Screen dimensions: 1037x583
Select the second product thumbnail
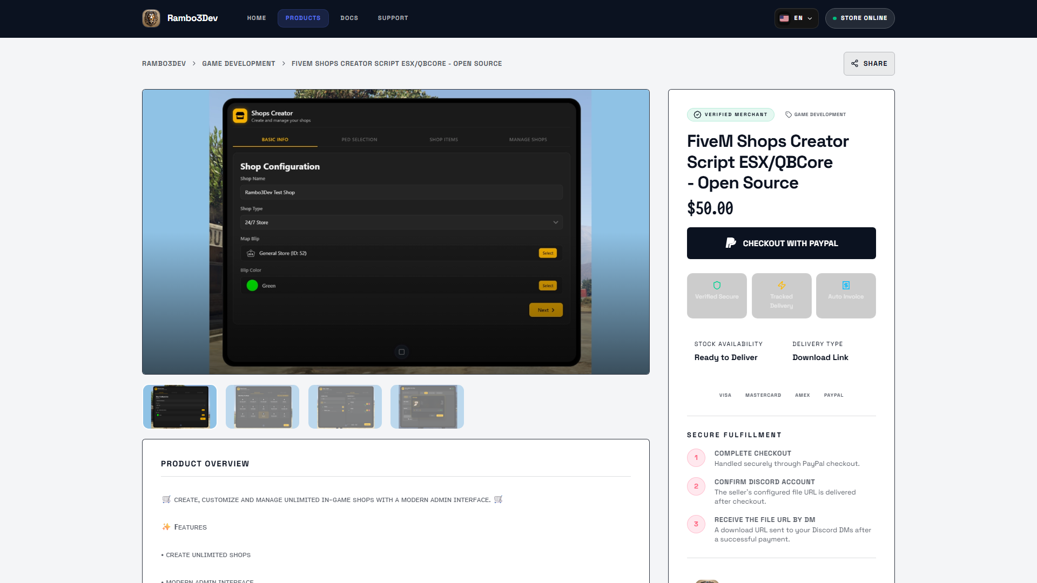tap(262, 406)
